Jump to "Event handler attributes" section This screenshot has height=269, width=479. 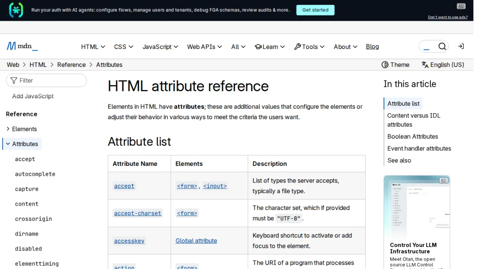tap(419, 148)
